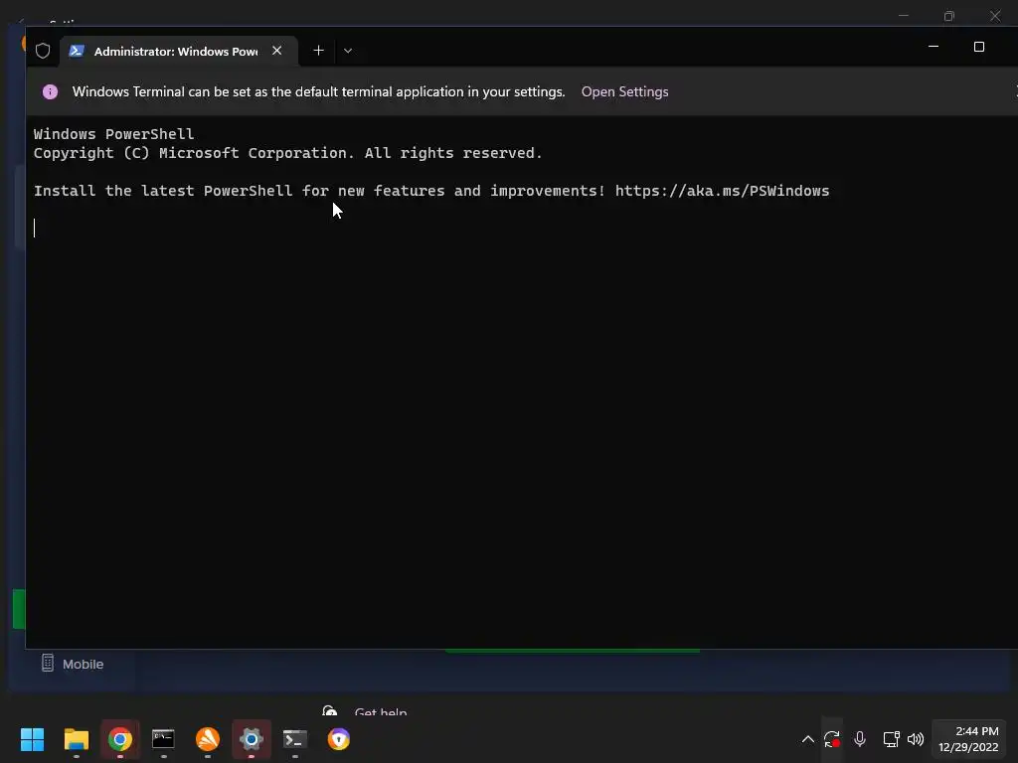This screenshot has width=1018, height=763.
Task: Open network status tray icon
Action: pyautogui.click(x=891, y=739)
